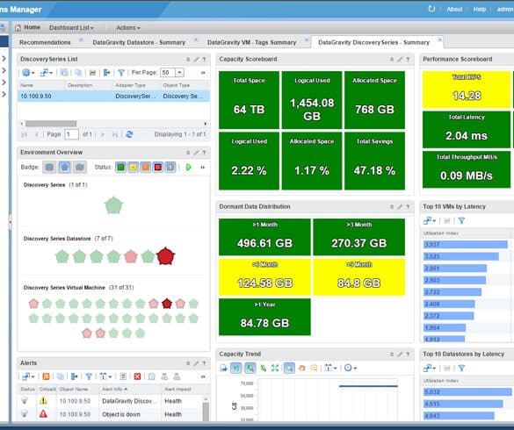The height and width of the screenshot is (430, 514).
Task: Open the Help link in the header
Action: (x=479, y=10)
